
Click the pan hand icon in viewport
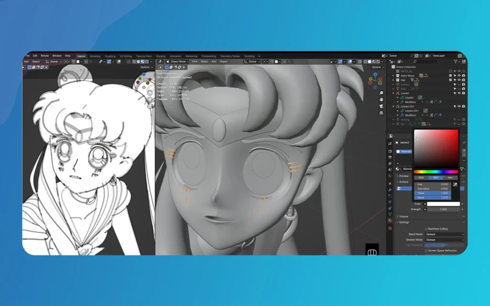pyautogui.click(x=381, y=99)
